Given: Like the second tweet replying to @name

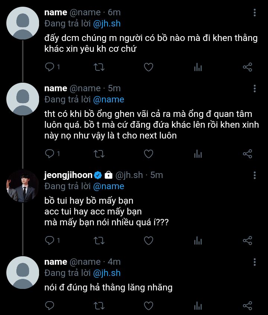Looking at the screenshot, I should (x=149, y=154).
